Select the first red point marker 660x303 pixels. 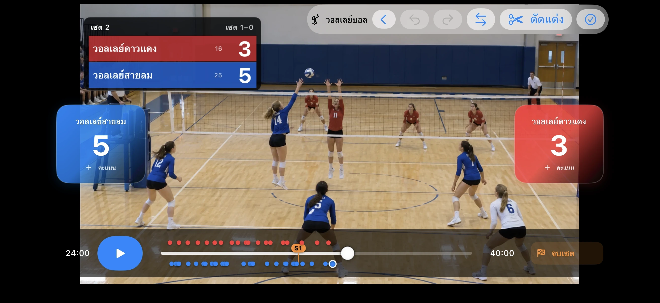point(170,243)
